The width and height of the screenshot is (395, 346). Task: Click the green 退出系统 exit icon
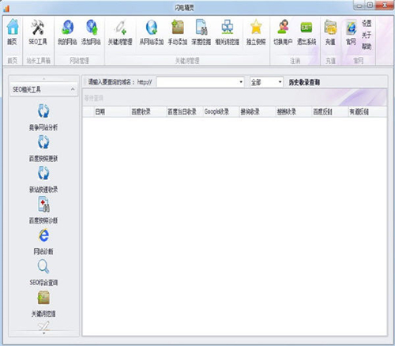tap(307, 32)
